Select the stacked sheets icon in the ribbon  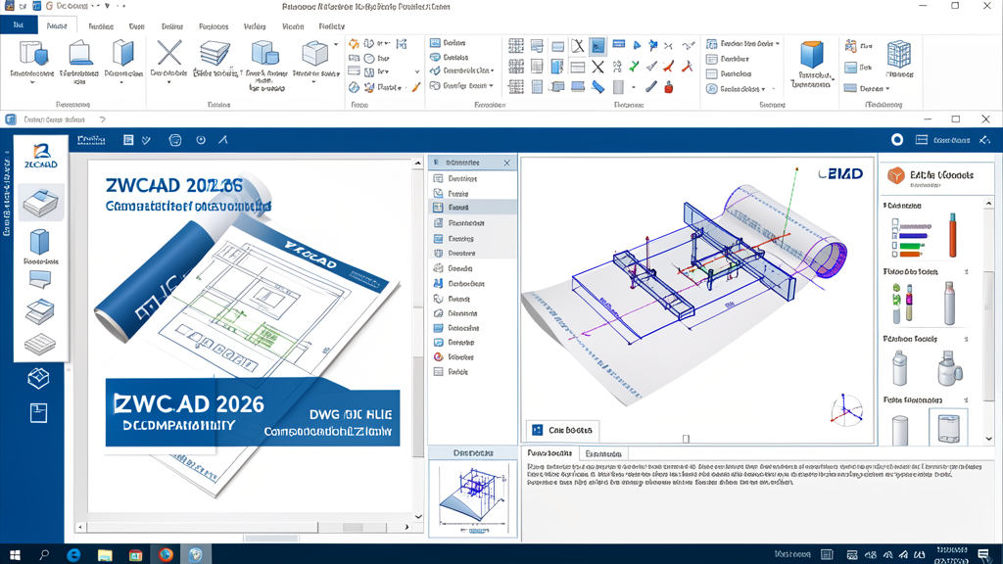[x=215, y=54]
